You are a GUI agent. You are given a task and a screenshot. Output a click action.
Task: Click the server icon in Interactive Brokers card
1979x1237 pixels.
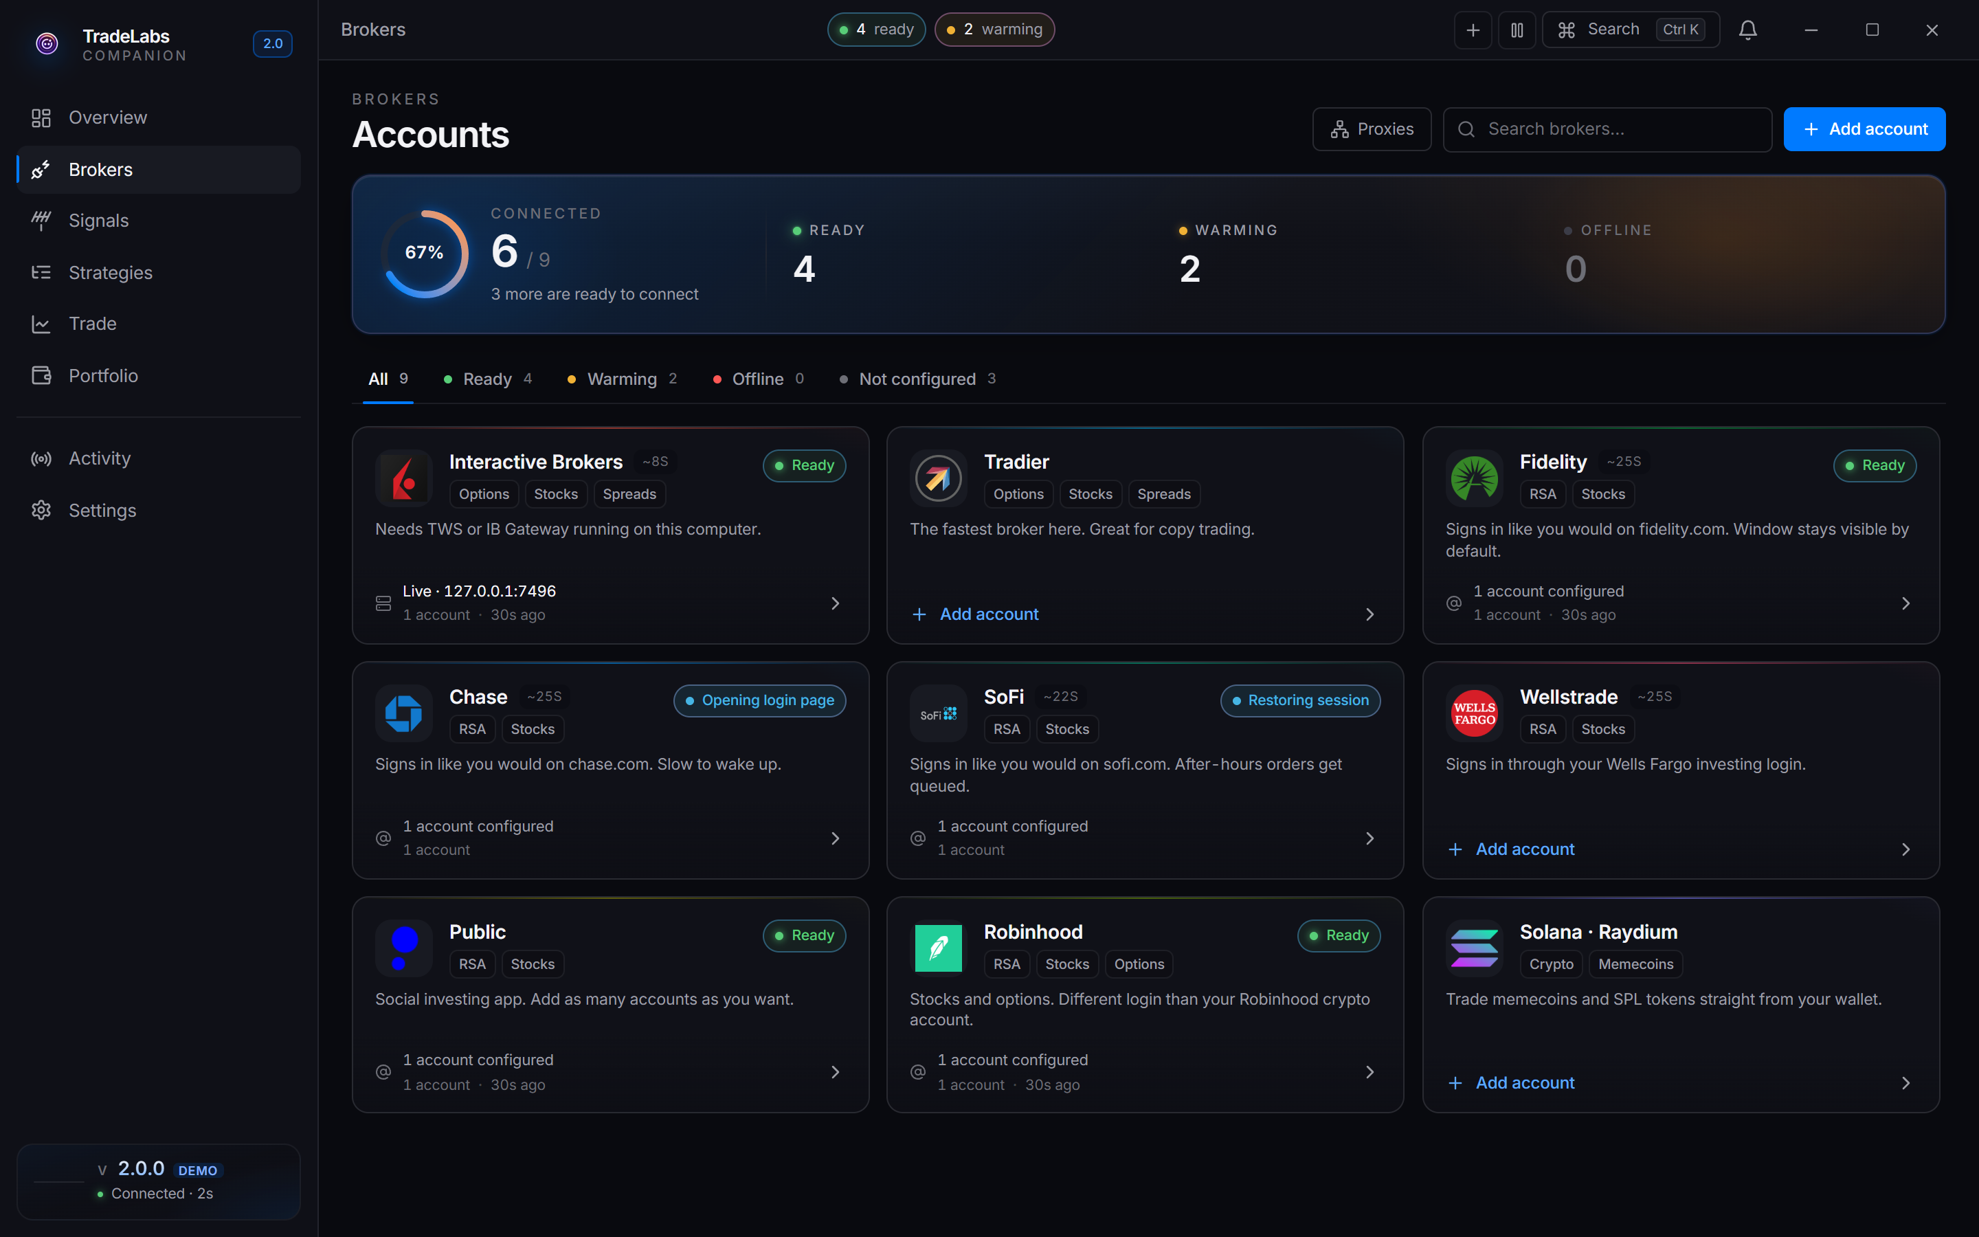pos(383,604)
